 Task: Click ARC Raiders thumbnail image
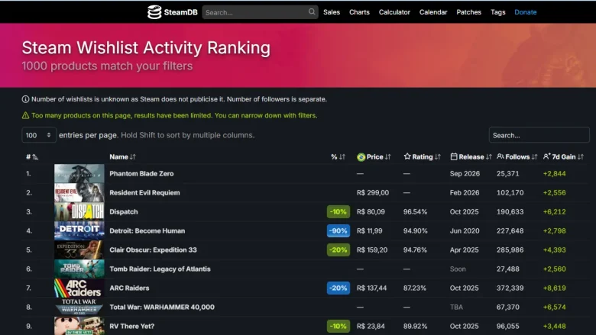click(x=79, y=288)
